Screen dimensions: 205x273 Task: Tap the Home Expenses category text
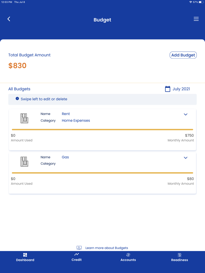tap(76, 120)
